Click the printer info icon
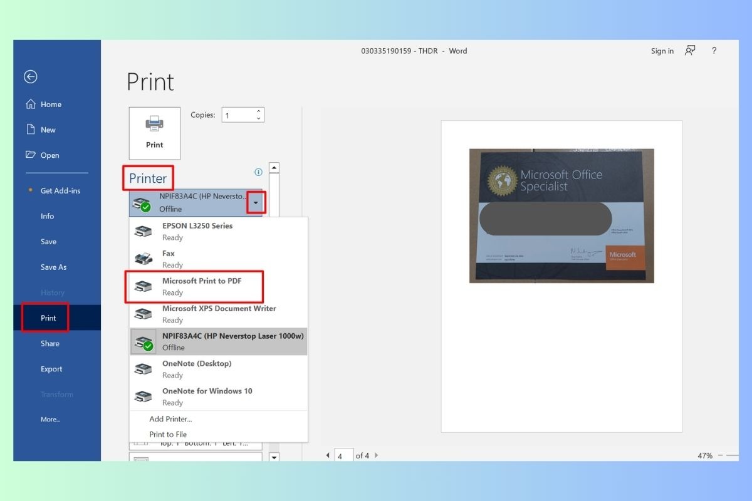 point(258,172)
